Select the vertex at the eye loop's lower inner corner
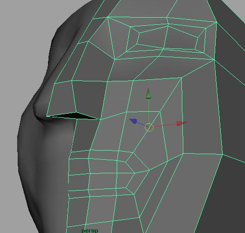The image size is (245, 233). coord(115,59)
